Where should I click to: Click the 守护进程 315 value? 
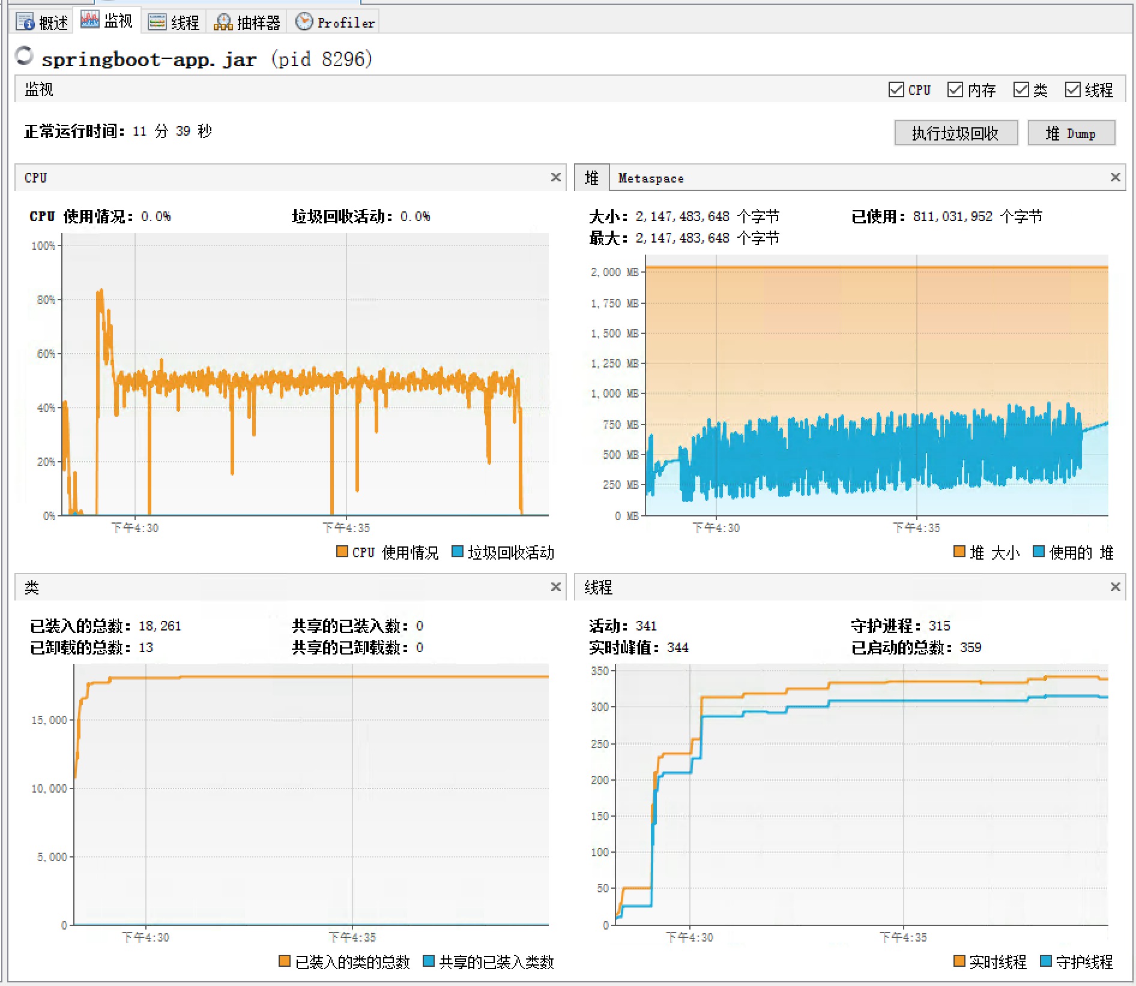[940, 626]
